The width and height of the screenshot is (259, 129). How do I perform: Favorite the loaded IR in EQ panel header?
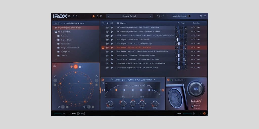pyautogui.click(x=111, y=80)
